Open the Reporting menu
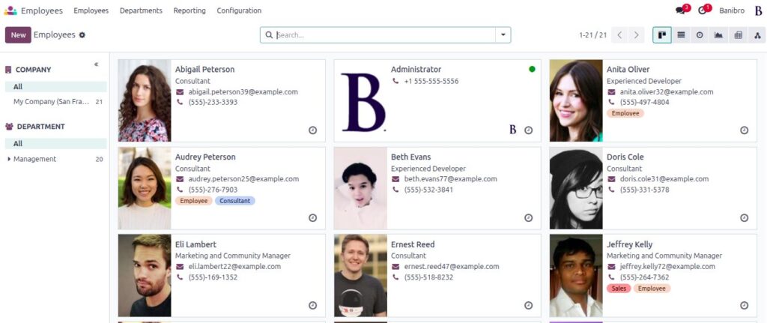 (190, 10)
